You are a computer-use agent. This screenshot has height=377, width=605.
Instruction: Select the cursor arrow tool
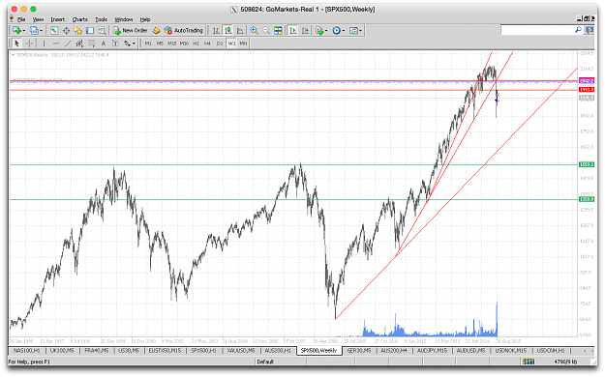tap(16, 43)
